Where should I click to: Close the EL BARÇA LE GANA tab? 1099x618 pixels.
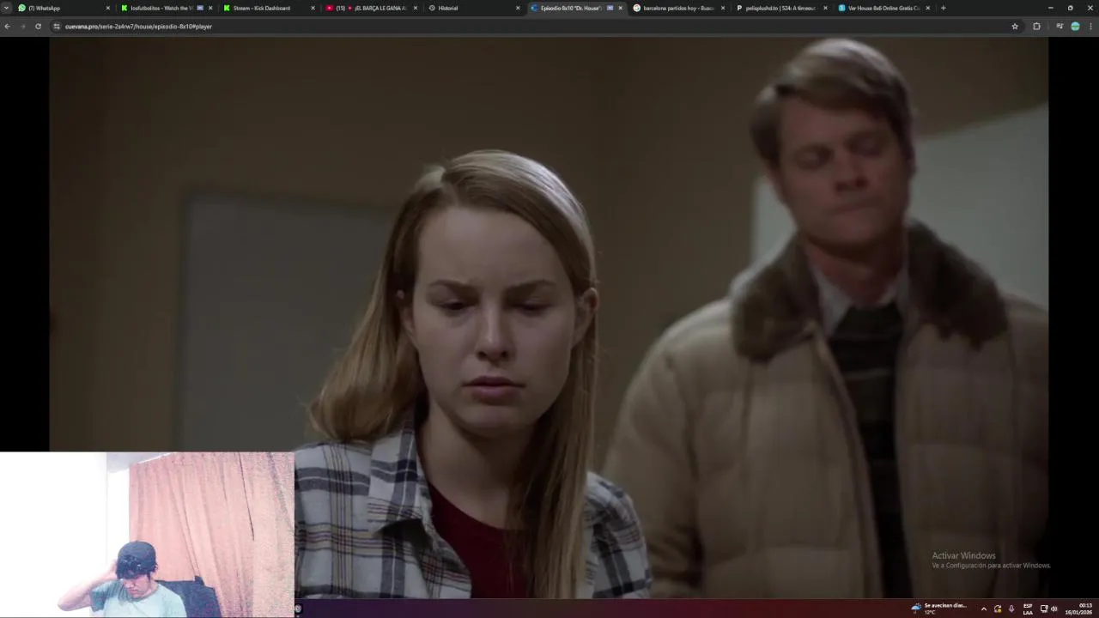coord(416,8)
